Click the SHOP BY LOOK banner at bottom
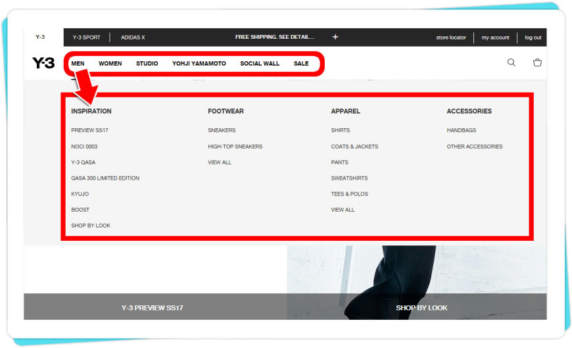 (x=421, y=307)
